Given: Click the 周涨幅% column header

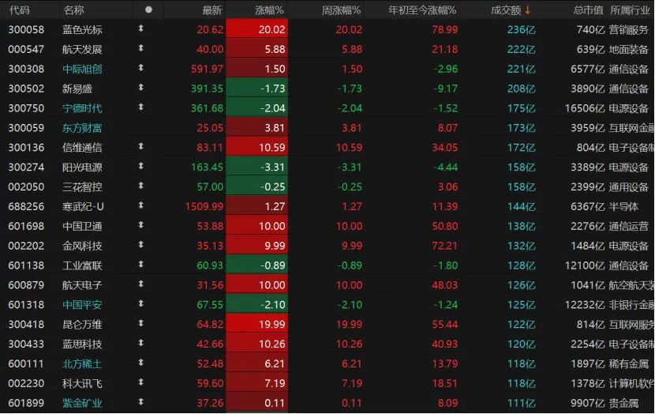Looking at the screenshot, I should pos(341,10).
